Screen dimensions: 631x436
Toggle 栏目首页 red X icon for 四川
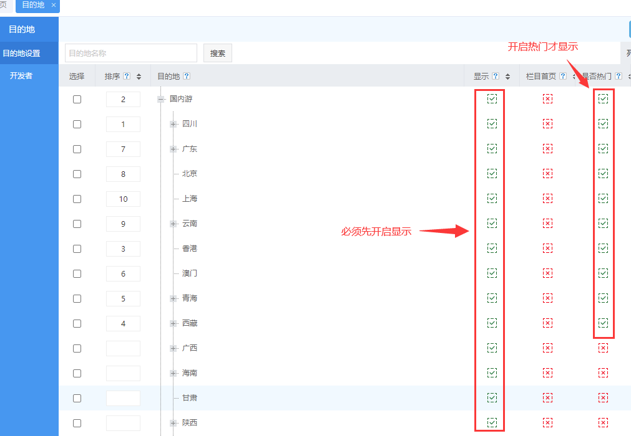tap(547, 124)
